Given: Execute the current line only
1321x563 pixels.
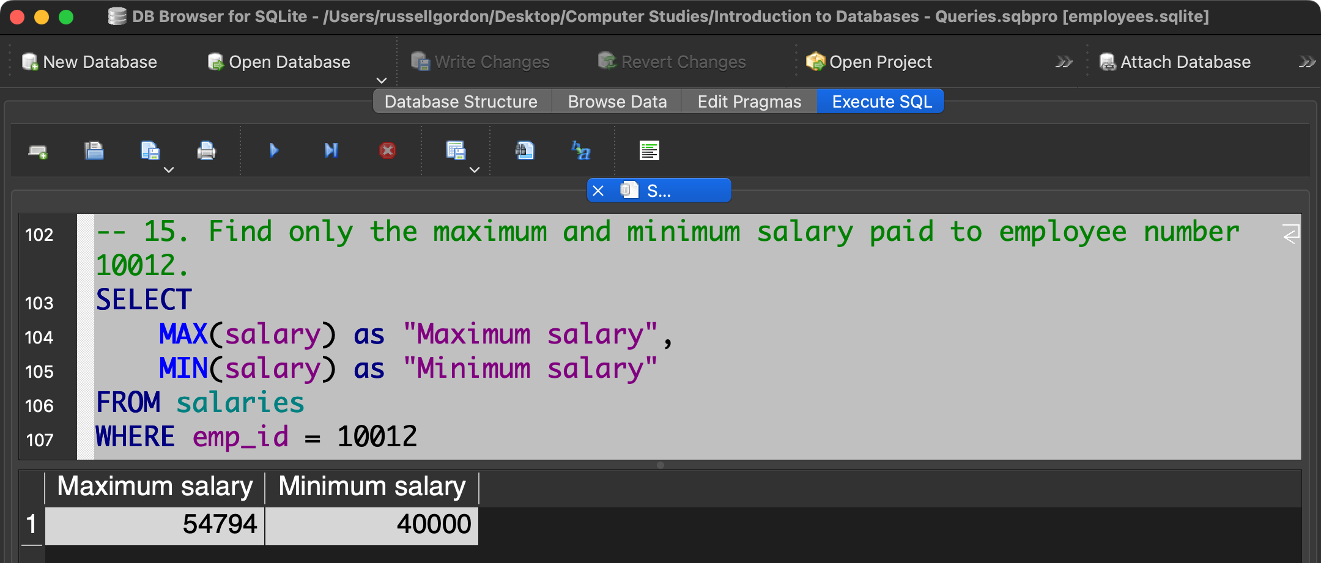Looking at the screenshot, I should point(331,150).
